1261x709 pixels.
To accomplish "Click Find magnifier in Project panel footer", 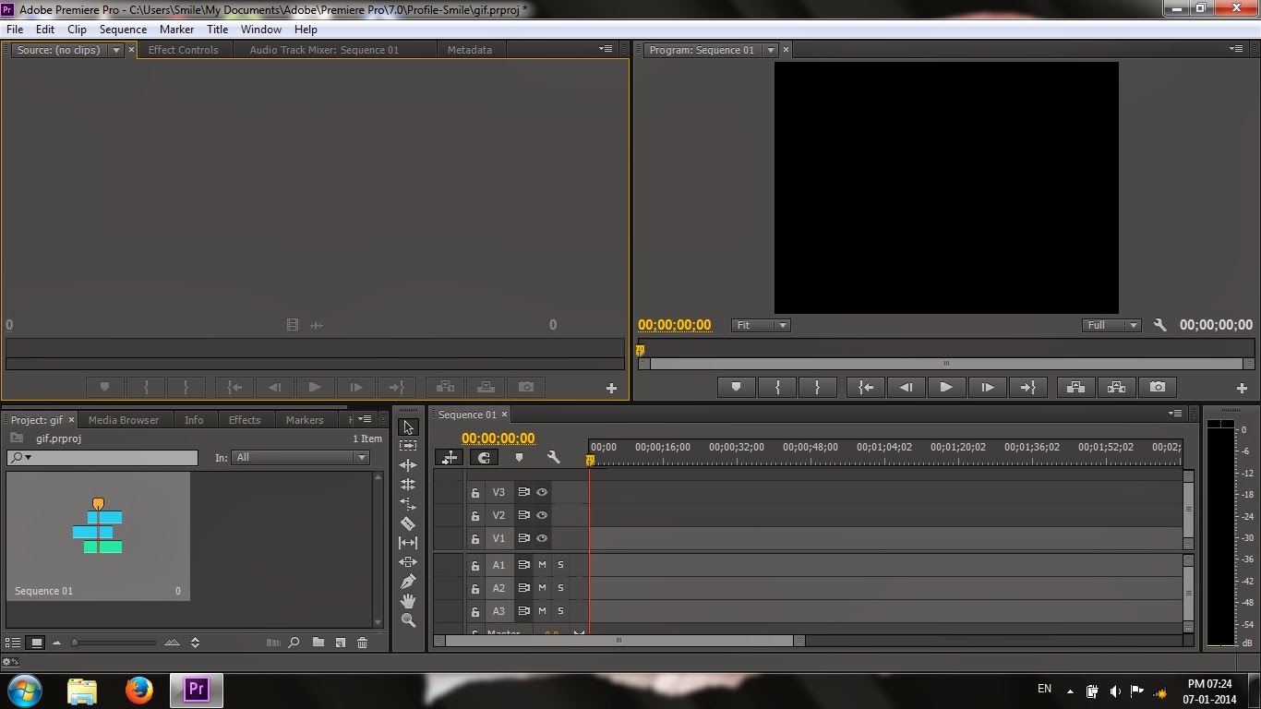I will [294, 643].
